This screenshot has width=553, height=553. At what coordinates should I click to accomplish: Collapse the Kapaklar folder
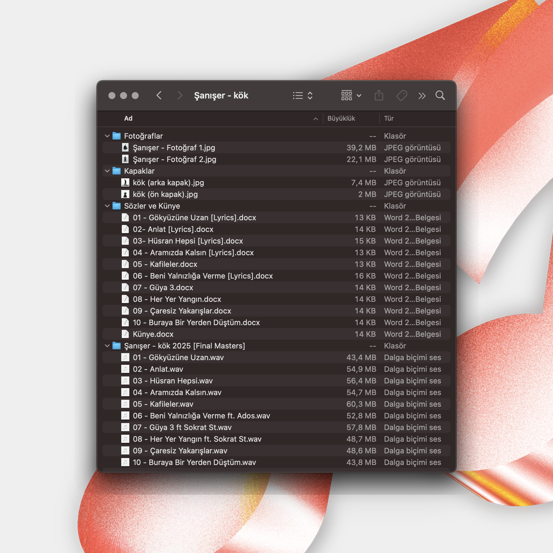(107, 171)
